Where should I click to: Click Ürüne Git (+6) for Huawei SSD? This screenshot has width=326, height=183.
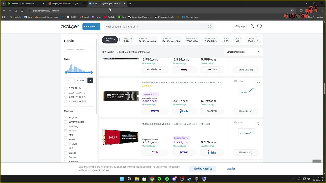pos(246,111)
